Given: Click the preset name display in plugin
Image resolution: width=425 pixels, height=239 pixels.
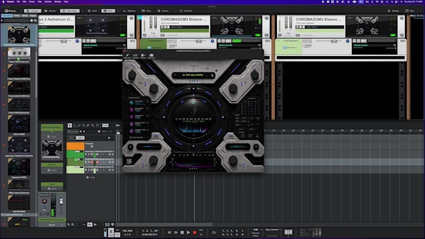Looking at the screenshot, I should [x=193, y=75].
